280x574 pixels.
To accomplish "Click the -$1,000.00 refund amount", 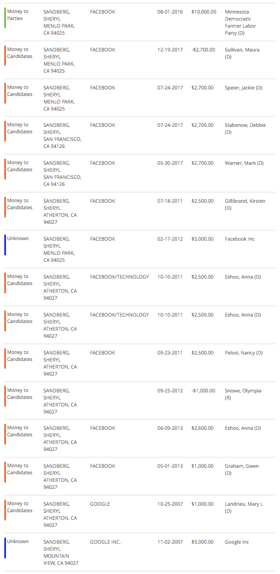I will point(203,391).
